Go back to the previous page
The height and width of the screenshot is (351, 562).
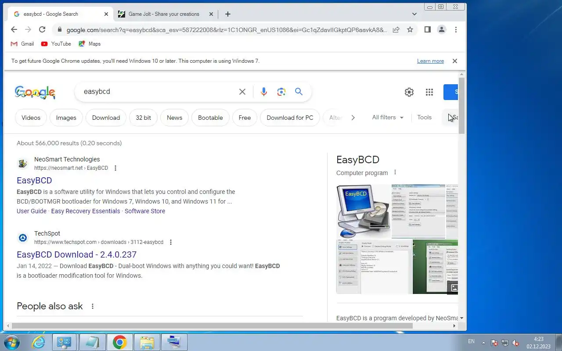tap(14, 29)
